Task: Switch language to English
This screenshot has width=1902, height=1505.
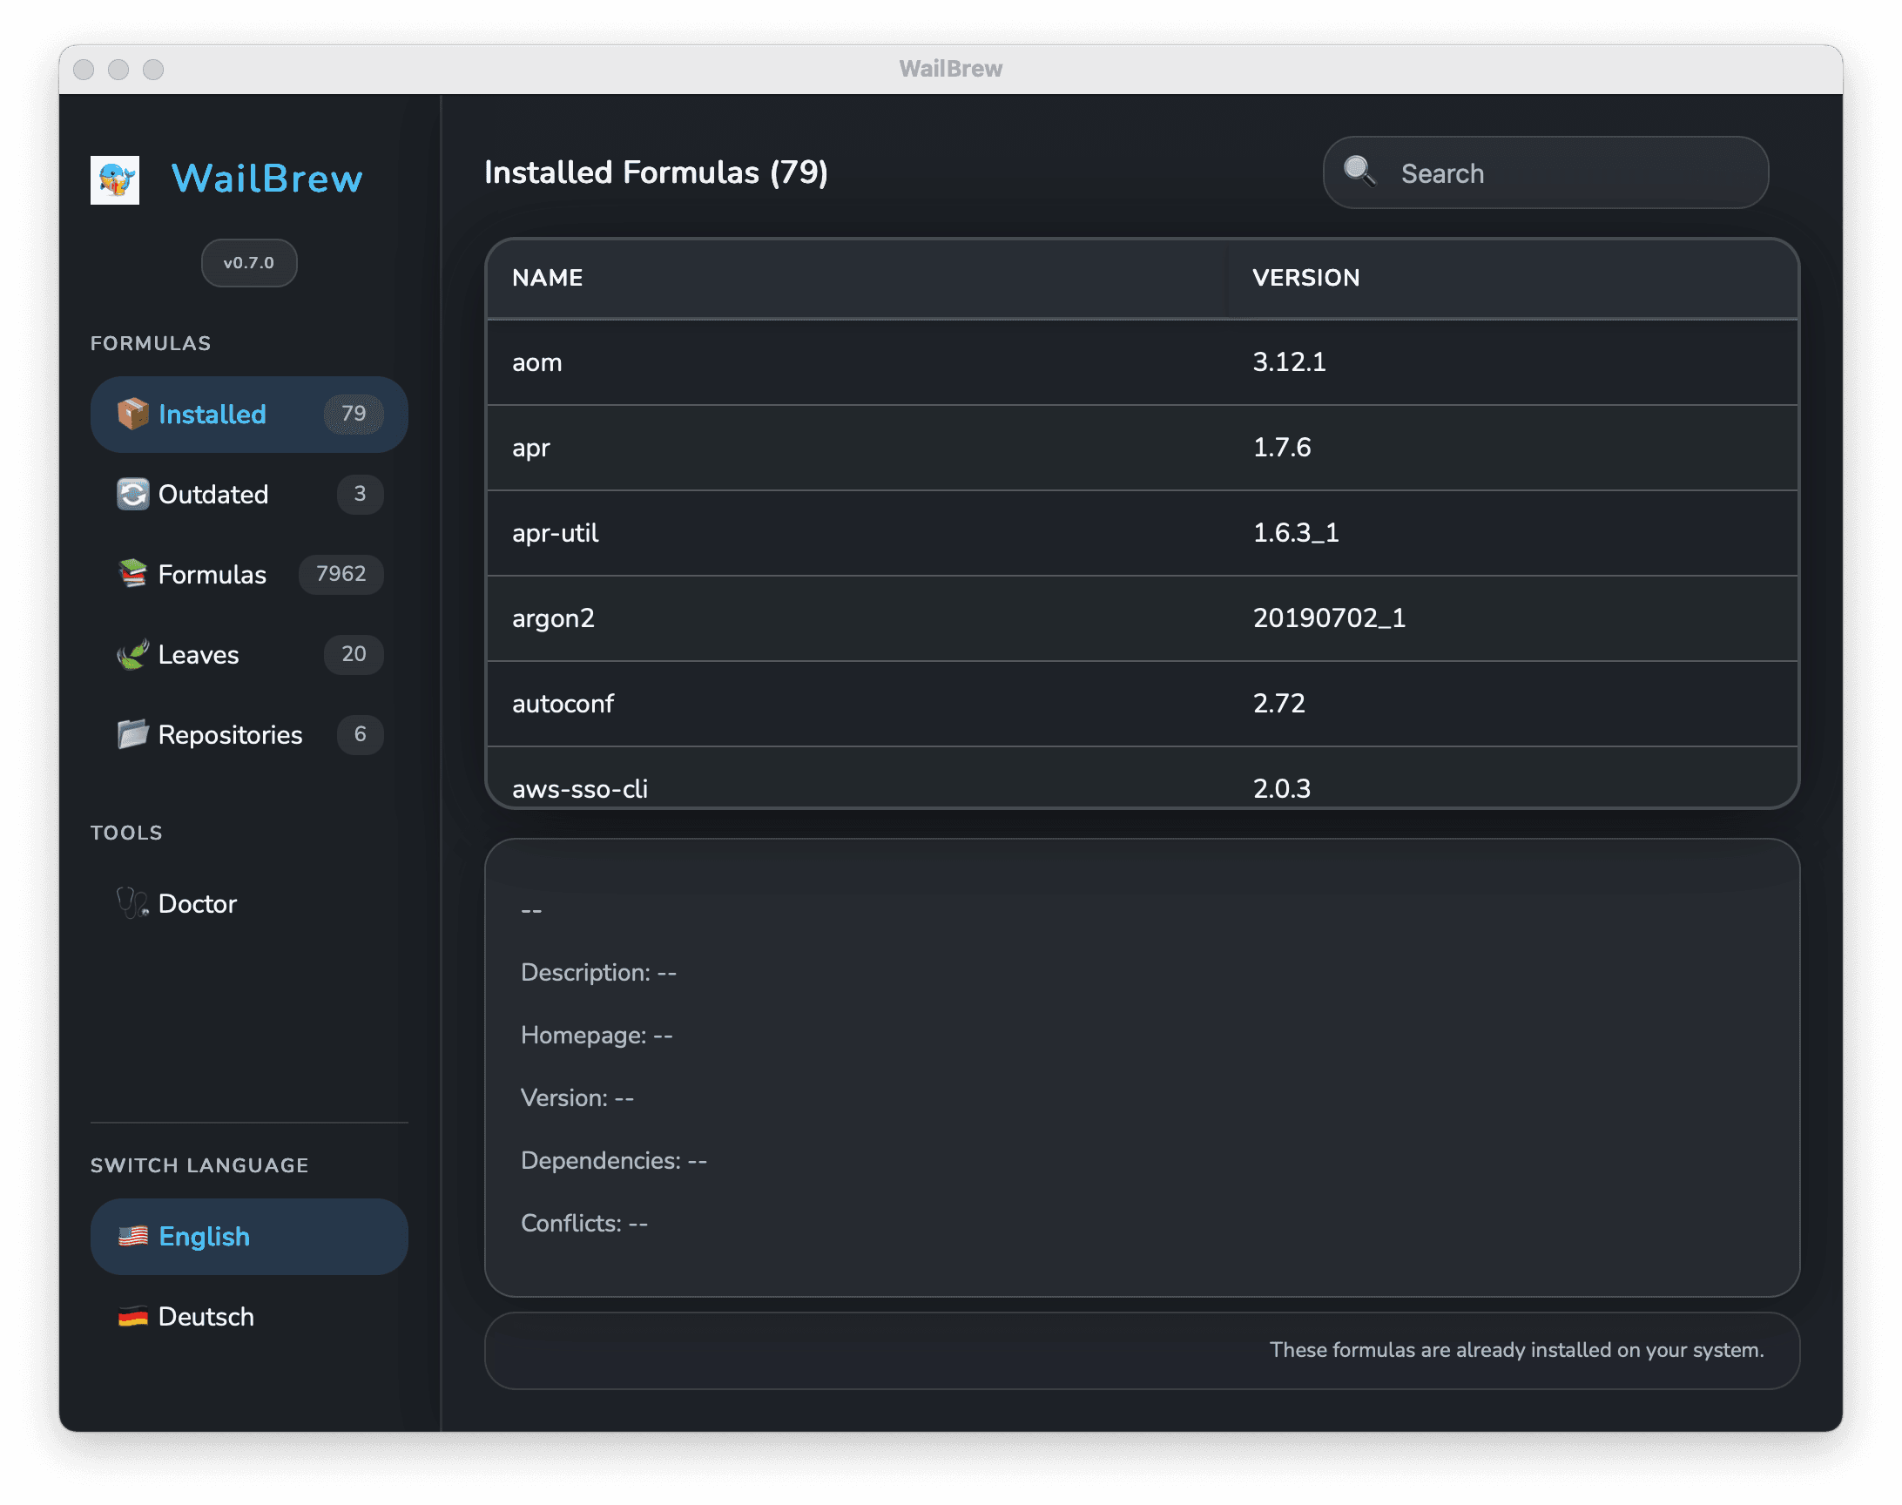Action: point(249,1237)
